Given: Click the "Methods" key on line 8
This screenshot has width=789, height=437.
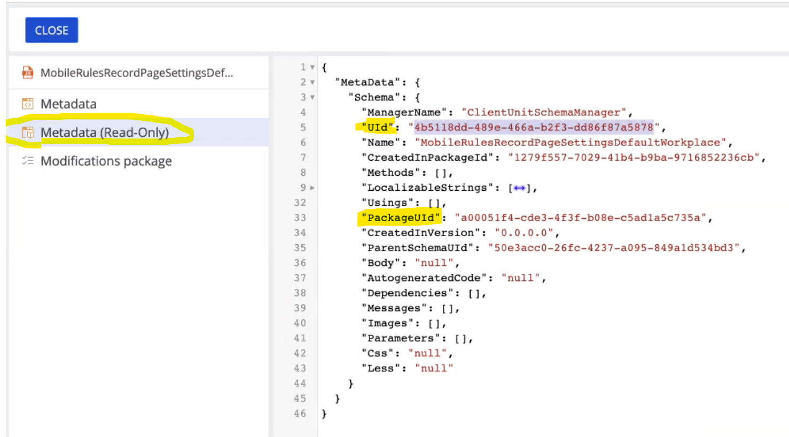Looking at the screenshot, I should click(391, 173).
